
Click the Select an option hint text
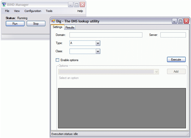coord(69,78)
